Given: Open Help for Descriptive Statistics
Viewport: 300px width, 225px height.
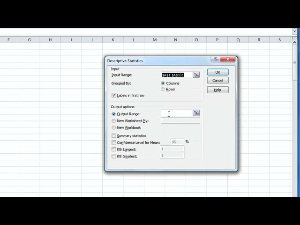Looking at the screenshot, I should pyautogui.click(x=217, y=90).
